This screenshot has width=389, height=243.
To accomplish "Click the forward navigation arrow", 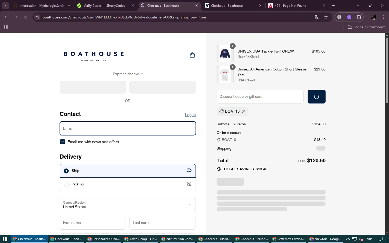I will pos(16,17).
